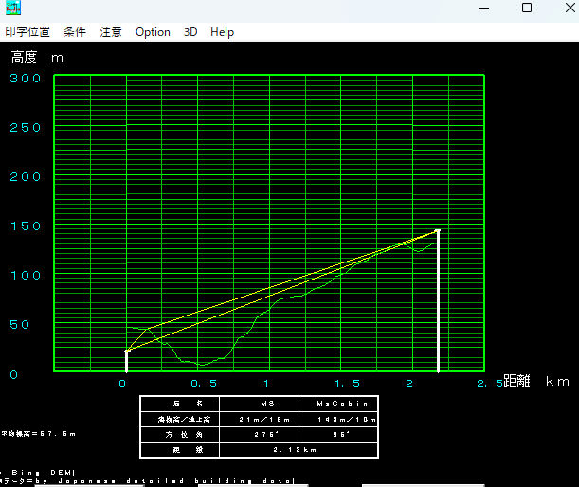
Task: Click the MsCabin station name cell
Action: tap(337, 403)
